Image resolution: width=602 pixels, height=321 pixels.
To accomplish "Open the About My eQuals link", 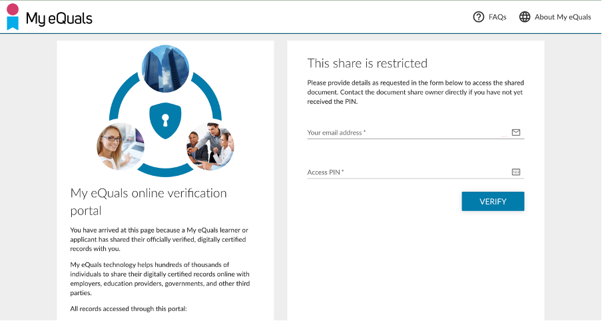I will coord(563,17).
